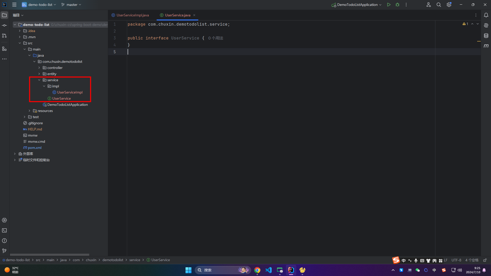The image size is (491, 276).
Task: Click service in the breadcrumb bar
Action: (x=135, y=260)
